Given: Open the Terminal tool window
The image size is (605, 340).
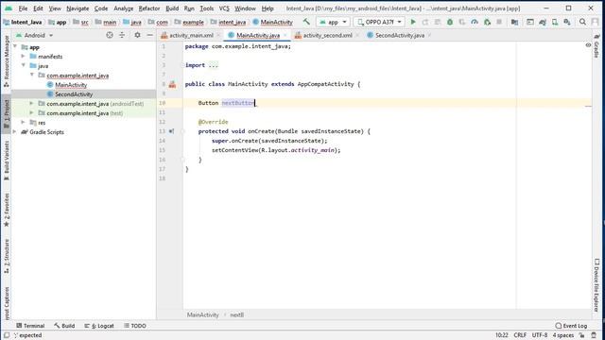Looking at the screenshot, I should tap(30, 326).
